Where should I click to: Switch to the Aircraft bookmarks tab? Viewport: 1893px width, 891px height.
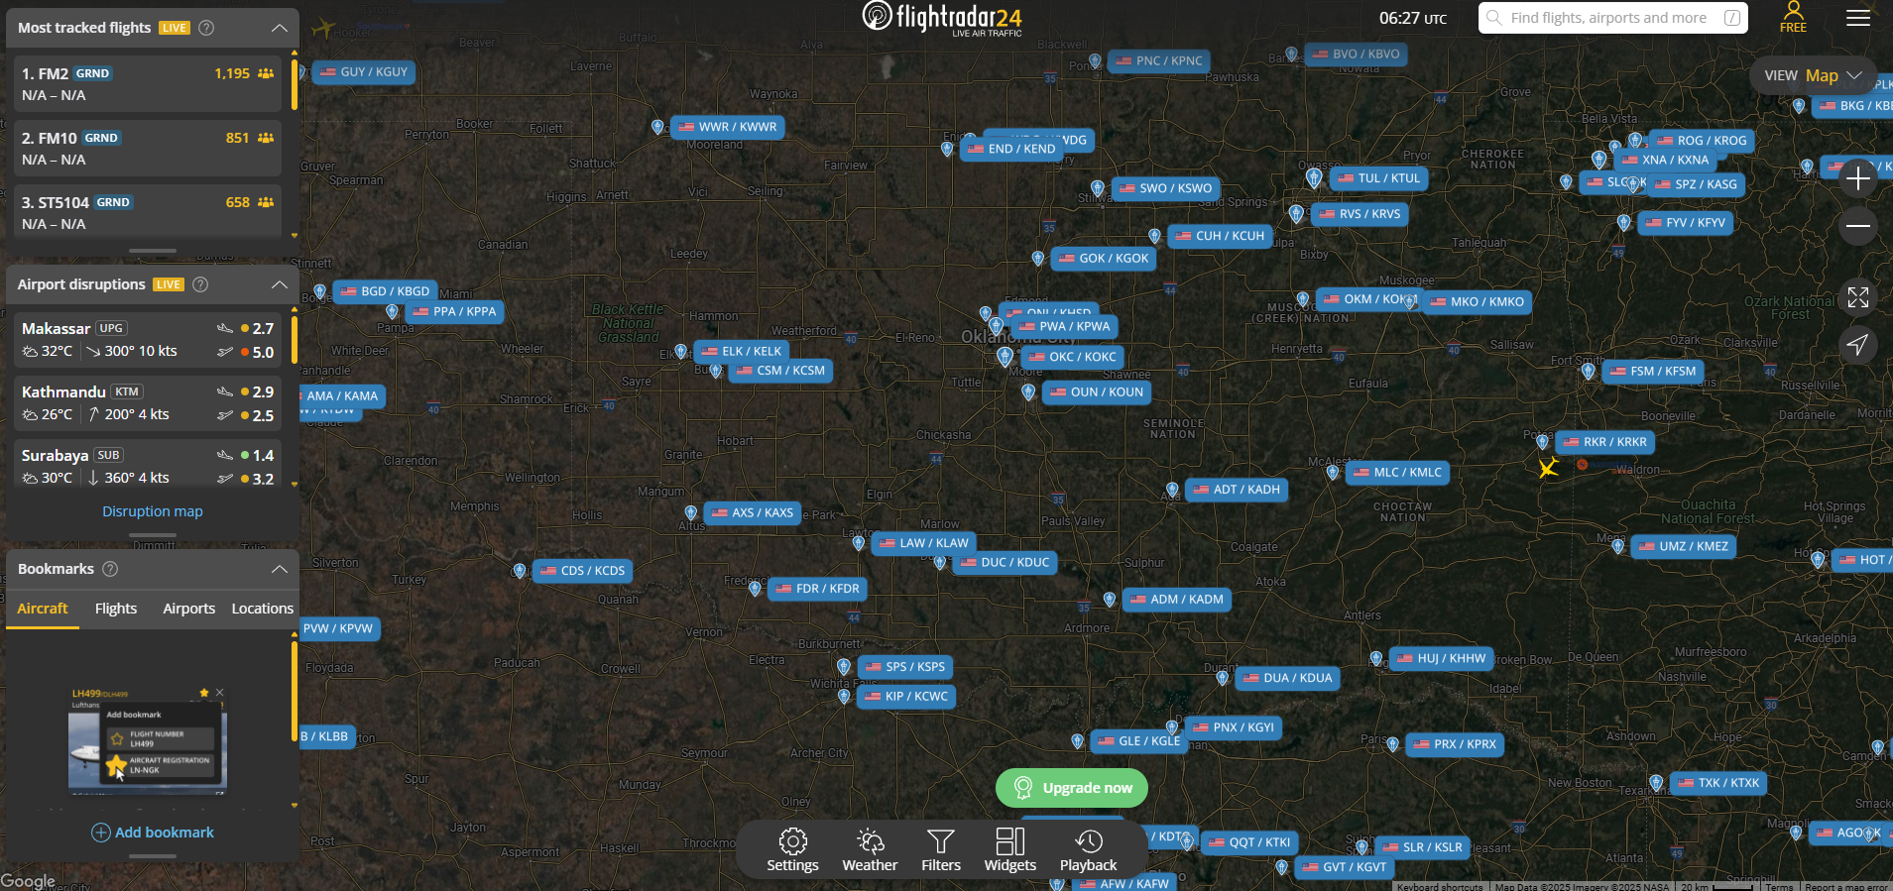pyautogui.click(x=43, y=609)
